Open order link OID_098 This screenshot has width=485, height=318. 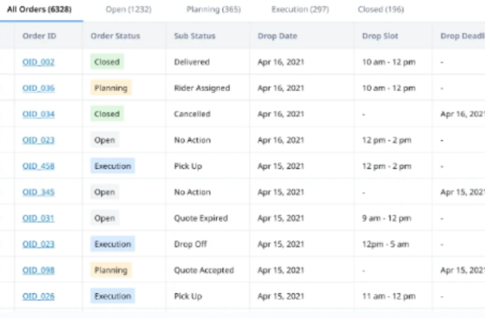38,270
